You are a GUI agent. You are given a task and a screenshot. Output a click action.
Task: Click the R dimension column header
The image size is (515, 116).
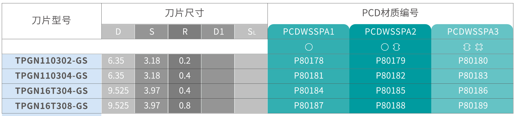(x=185, y=32)
